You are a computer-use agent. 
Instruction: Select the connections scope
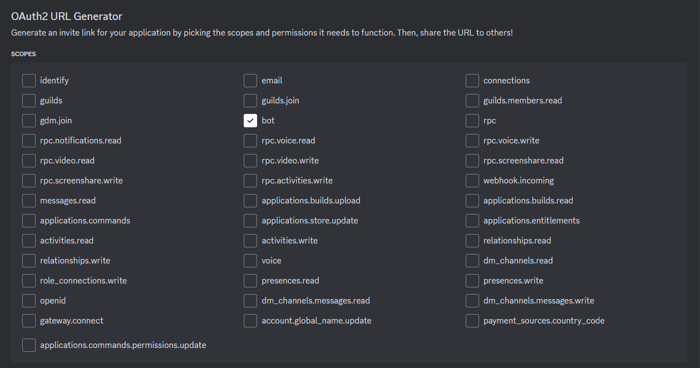point(472,81)
